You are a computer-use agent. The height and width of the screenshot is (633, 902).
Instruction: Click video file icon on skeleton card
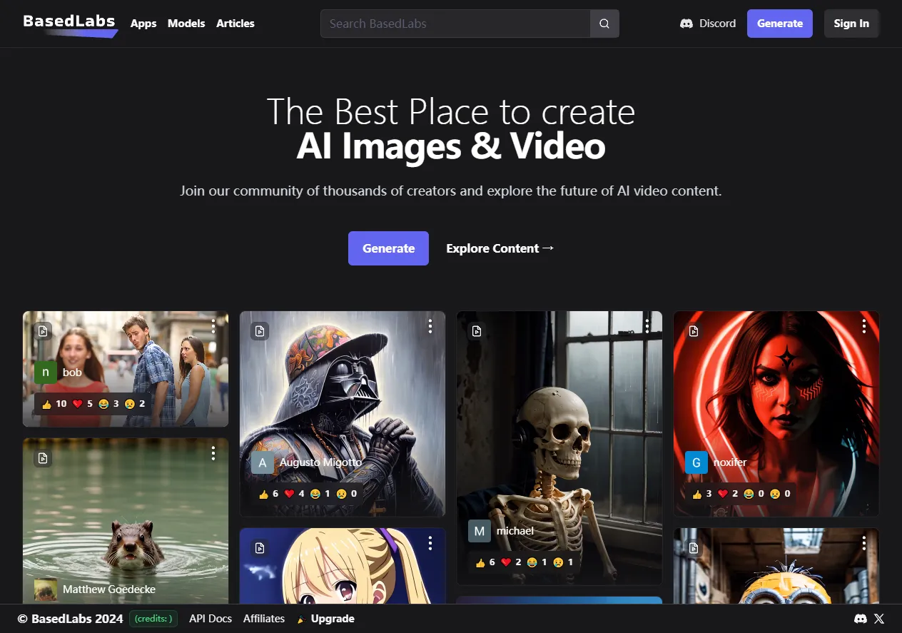[477, 330]
